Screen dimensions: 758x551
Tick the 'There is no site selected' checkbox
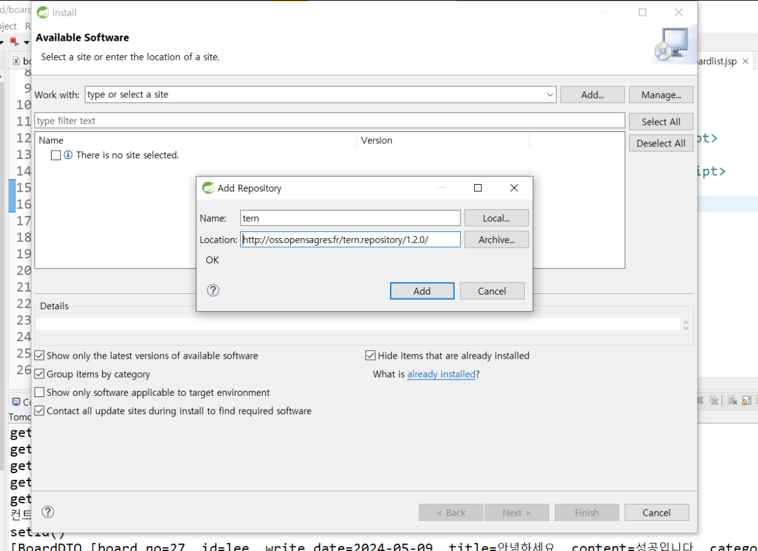(x=56, y=155)
